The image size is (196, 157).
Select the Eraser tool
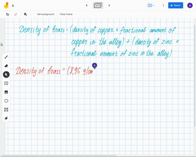(x=6, y=66)
